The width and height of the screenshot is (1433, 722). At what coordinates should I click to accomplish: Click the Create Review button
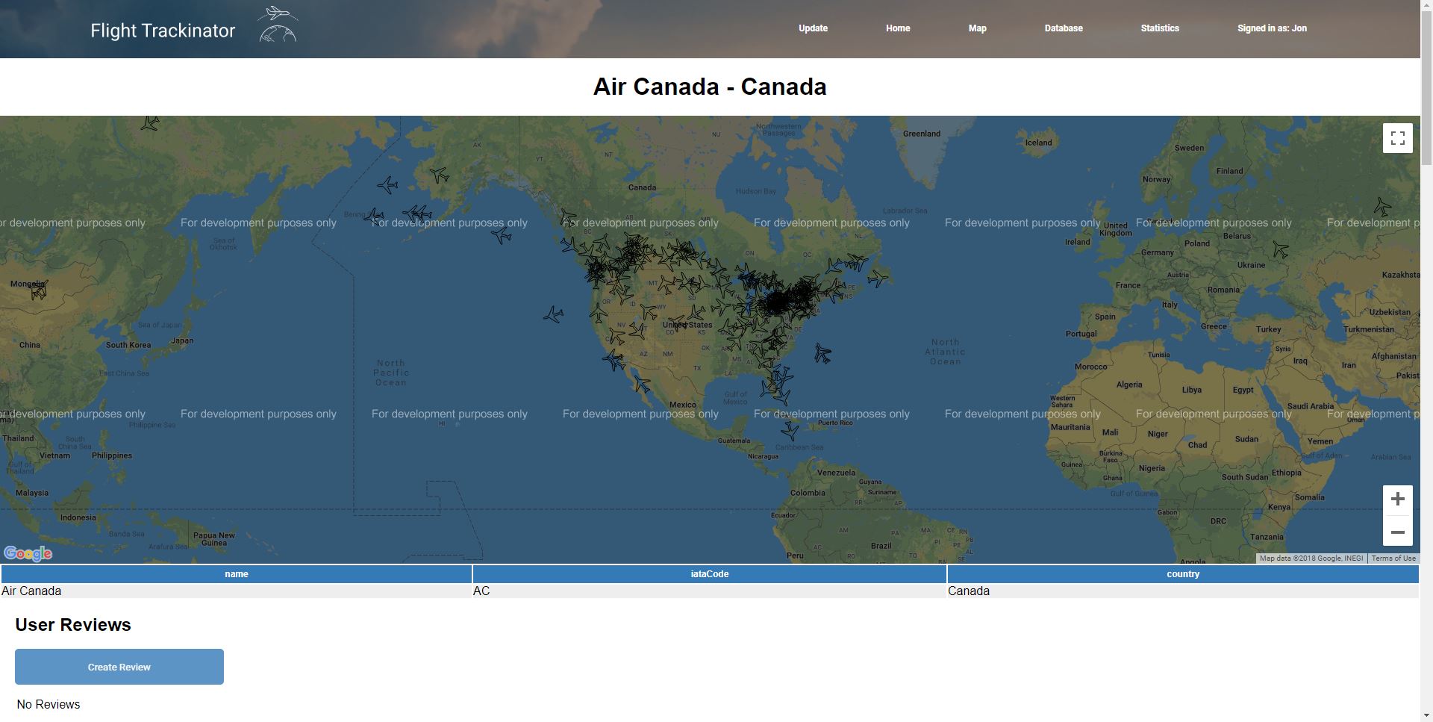119,667
